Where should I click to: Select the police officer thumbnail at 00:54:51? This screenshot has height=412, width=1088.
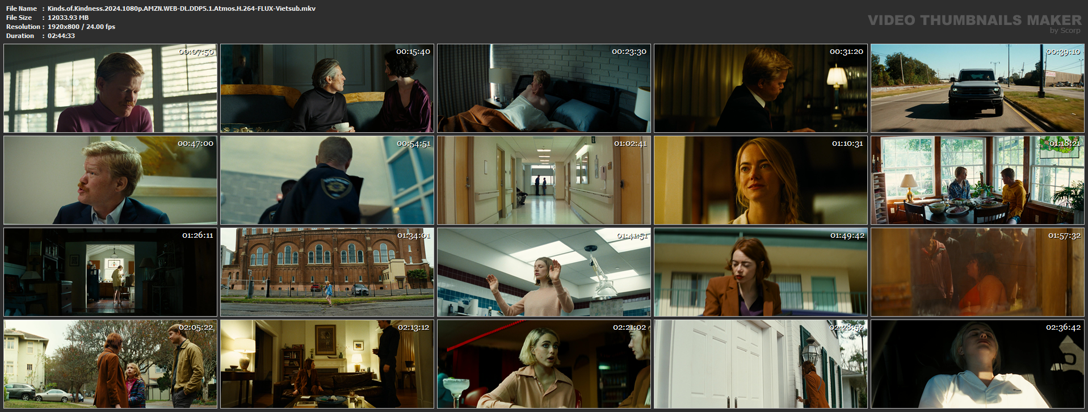point(327,180)
